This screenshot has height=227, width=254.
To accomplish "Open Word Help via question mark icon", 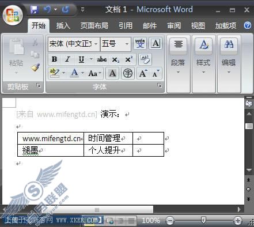I will (248, 25).
